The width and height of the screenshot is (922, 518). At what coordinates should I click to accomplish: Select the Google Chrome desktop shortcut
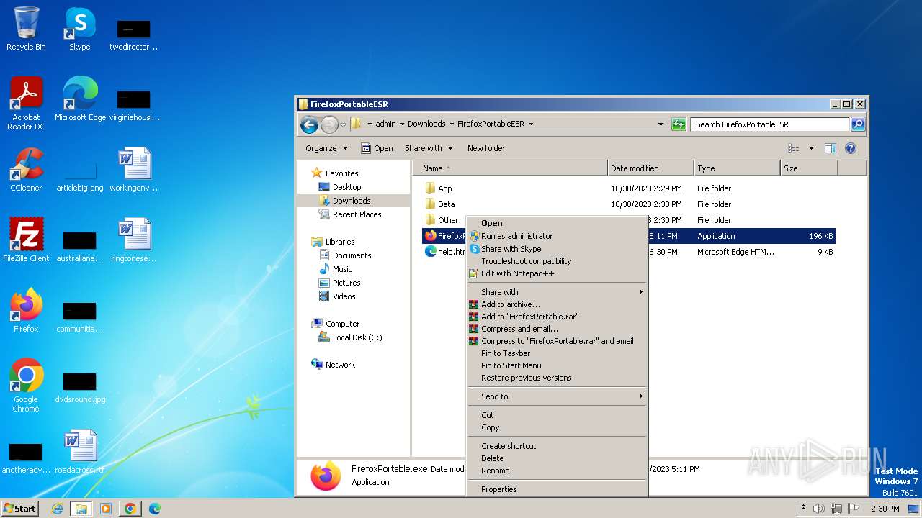pyautogui.click(x=26, y=386)
